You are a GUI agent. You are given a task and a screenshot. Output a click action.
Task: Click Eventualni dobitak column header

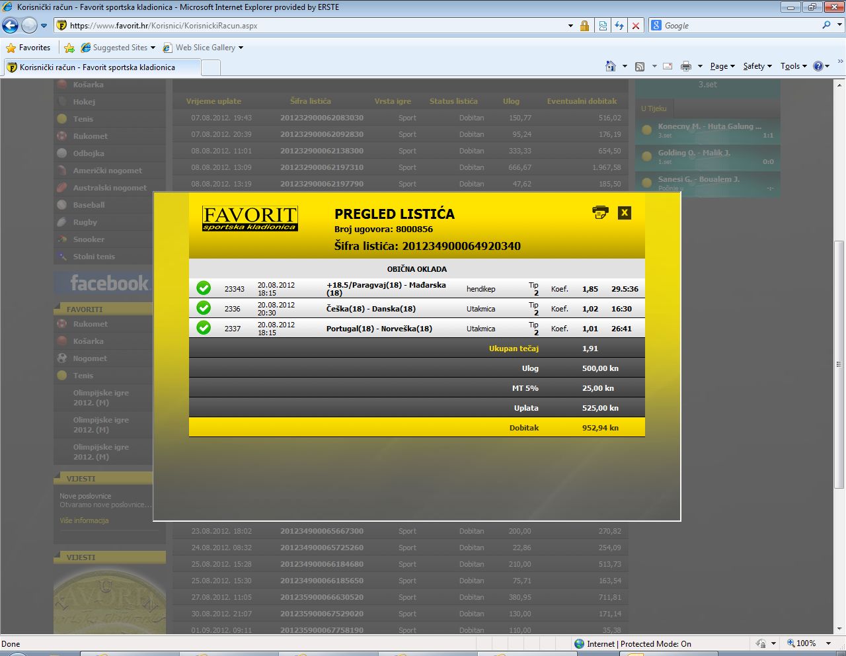click(x=582, y=101)
